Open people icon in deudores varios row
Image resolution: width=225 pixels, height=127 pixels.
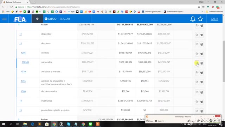201,92
